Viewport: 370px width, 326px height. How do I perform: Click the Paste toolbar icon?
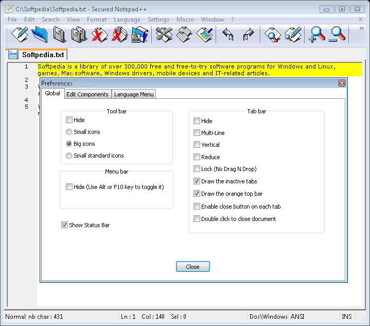pyautogui.click(x=204, y=35)
